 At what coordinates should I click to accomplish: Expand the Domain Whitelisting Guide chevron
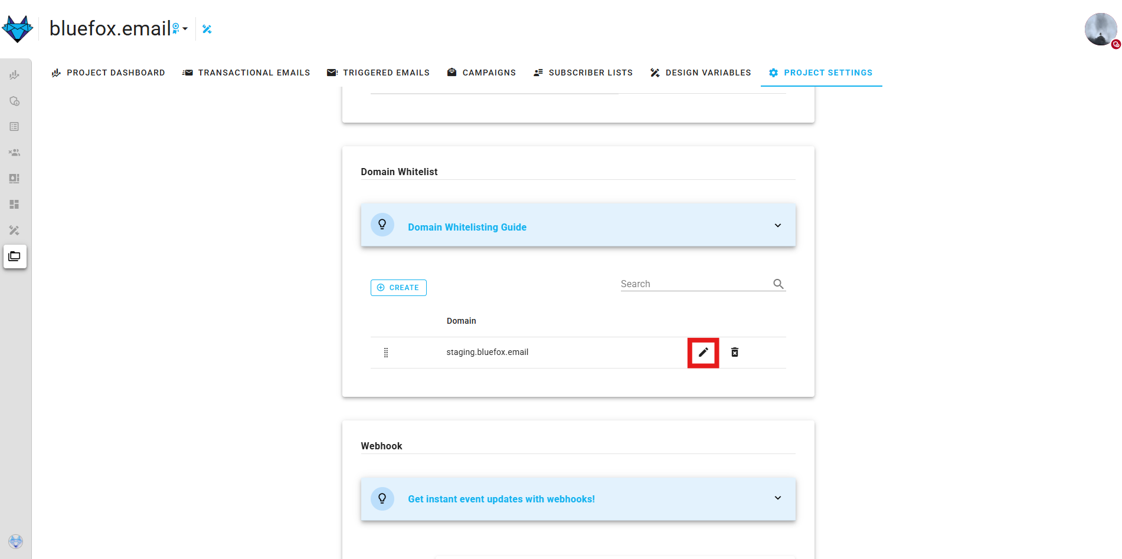point(778,225)
